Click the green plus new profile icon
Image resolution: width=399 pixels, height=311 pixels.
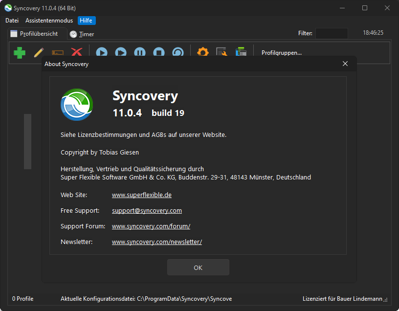pos(20,52)
